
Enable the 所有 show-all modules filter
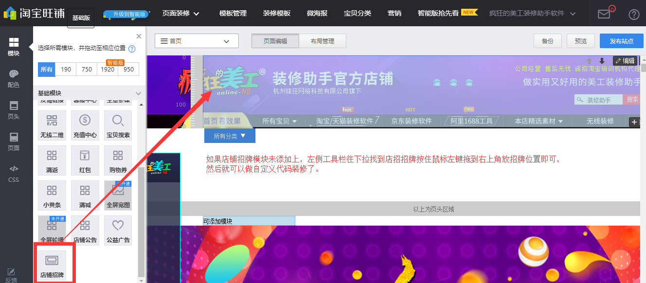[46, 69]
